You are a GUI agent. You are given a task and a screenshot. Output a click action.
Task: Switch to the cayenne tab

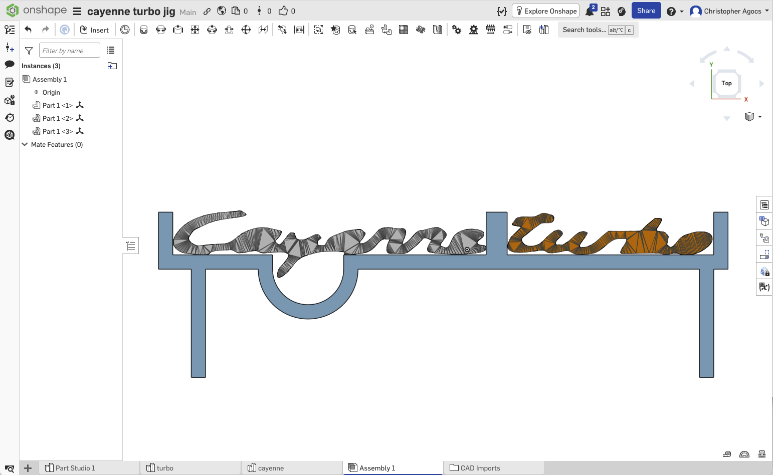271,468
